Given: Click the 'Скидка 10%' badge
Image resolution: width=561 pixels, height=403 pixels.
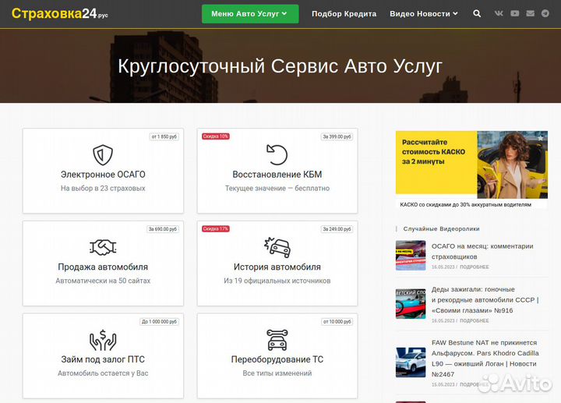Looking at the screenshot, I should tap(215, 136).
